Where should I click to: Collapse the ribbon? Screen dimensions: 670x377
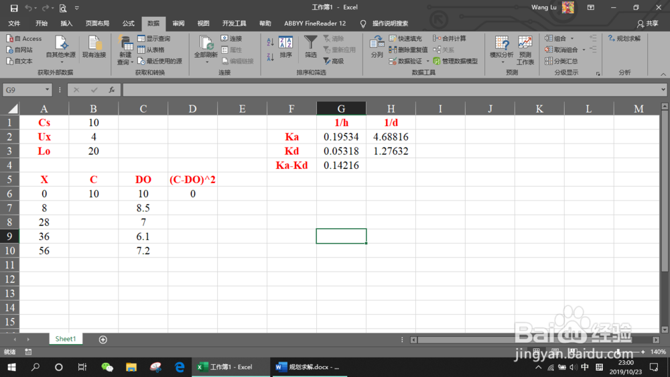coord(663,74)
